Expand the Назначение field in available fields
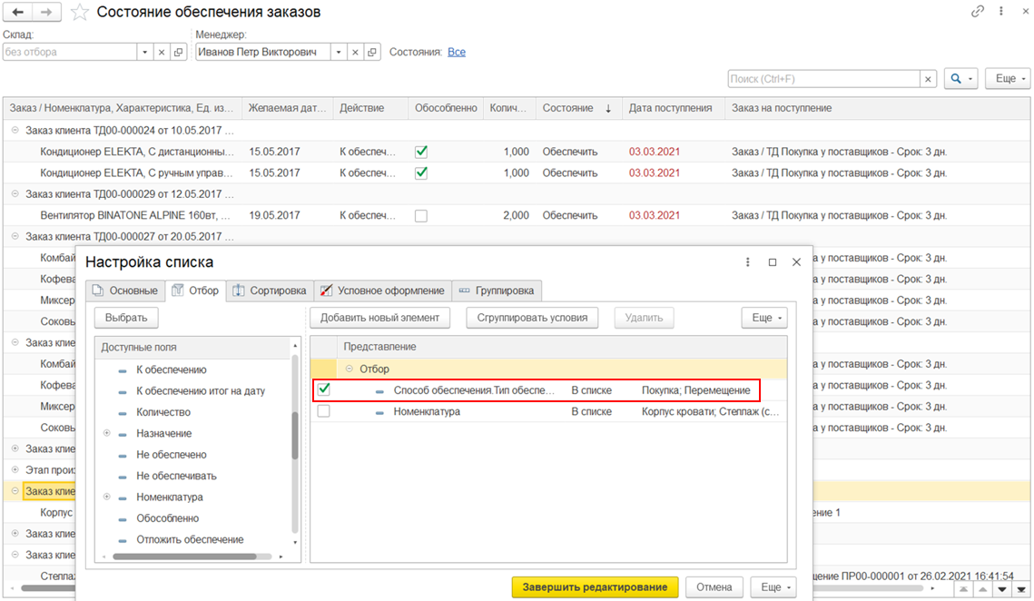 pyautogui.click(x=107, y=433)
